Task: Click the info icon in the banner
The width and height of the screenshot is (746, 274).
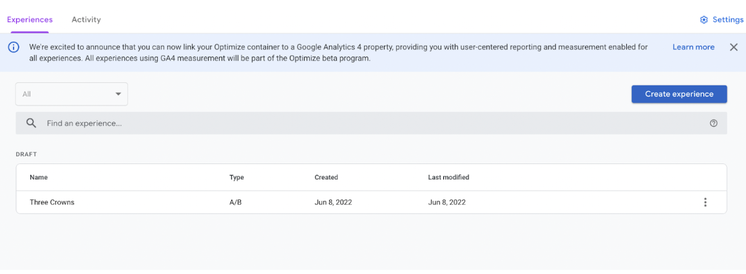Action: click(14, 47)
